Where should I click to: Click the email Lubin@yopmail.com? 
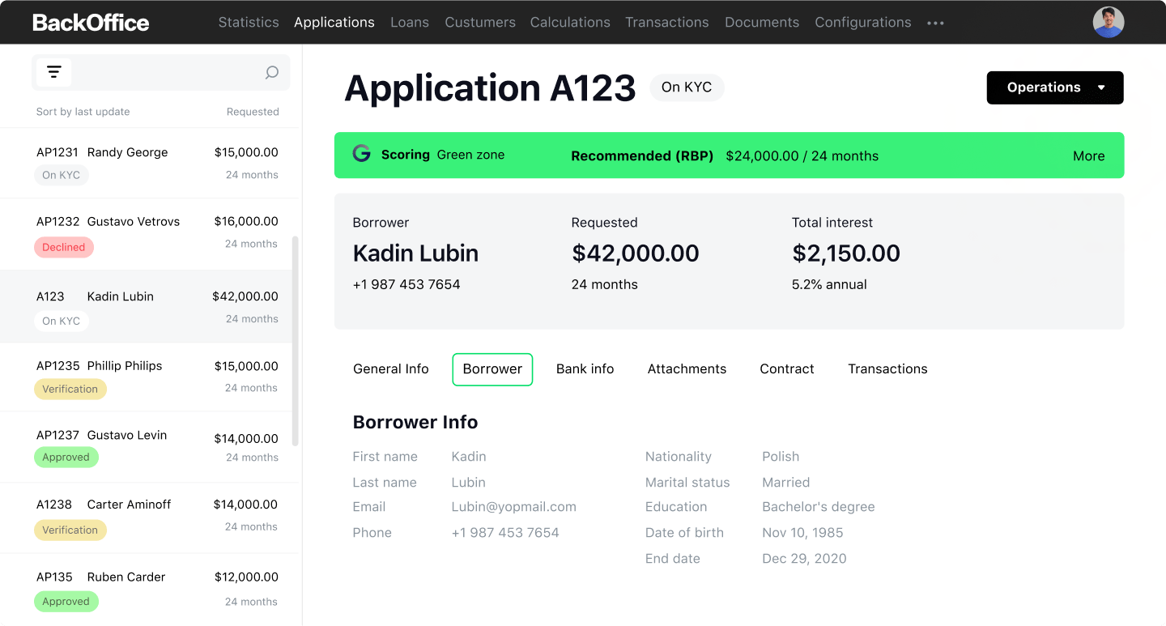[513, 506]
